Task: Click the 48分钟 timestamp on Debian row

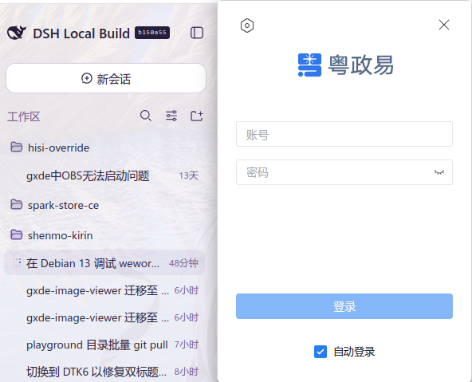Action: click(x=183, y=263)
